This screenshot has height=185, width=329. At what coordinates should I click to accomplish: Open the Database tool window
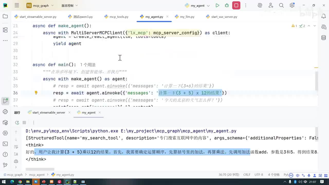[x=324, y=38]
